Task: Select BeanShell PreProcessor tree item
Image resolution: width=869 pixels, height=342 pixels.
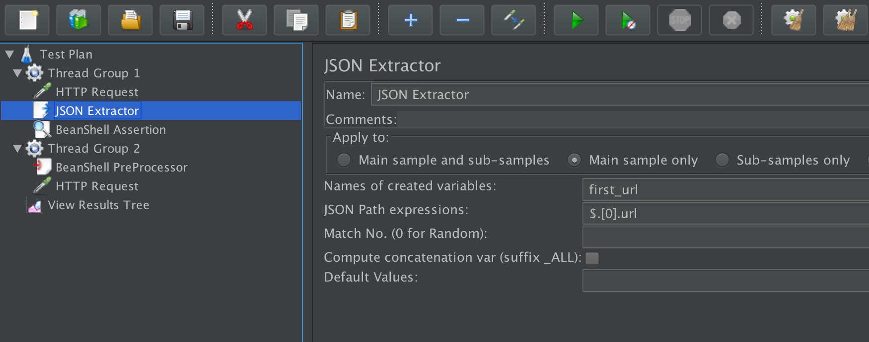Action: pyautogui.click(x=121, y=168)
